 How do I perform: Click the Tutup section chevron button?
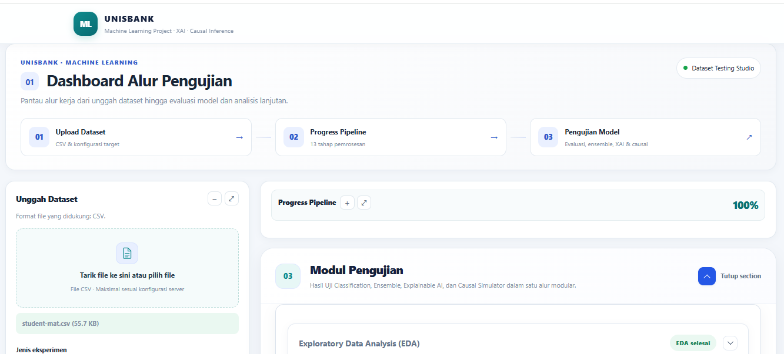click(707, 276)
